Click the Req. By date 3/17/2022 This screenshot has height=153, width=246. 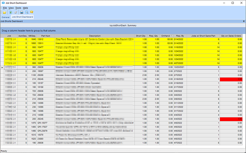180,111
